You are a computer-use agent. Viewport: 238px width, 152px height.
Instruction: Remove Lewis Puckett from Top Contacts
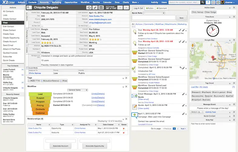23,70
